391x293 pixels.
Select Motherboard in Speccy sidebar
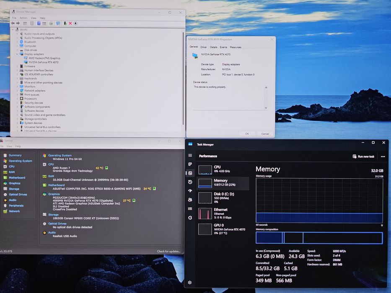17,177
